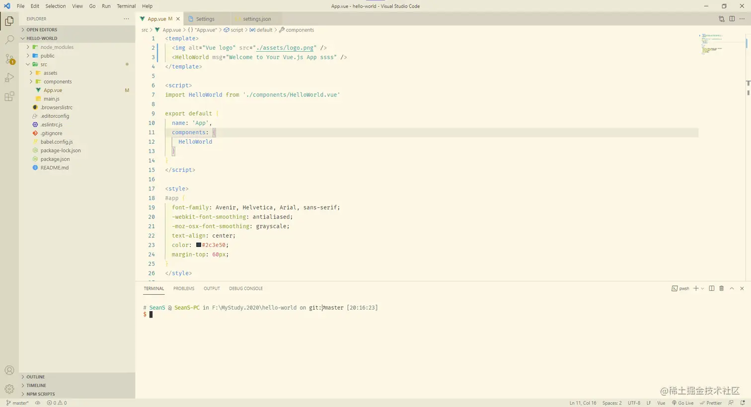Viewport: 751px width, 407px height.
Task: Change the LF end-of-line sequence
Action: pos(649,403)
